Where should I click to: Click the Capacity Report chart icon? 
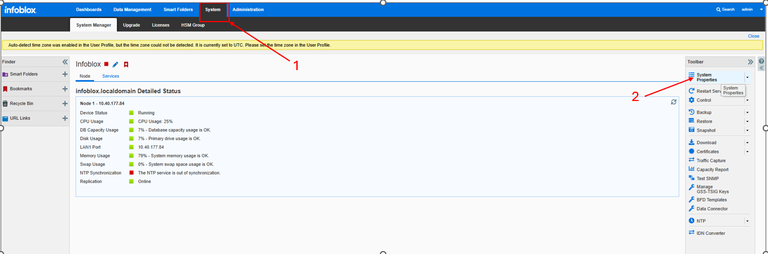691,169
